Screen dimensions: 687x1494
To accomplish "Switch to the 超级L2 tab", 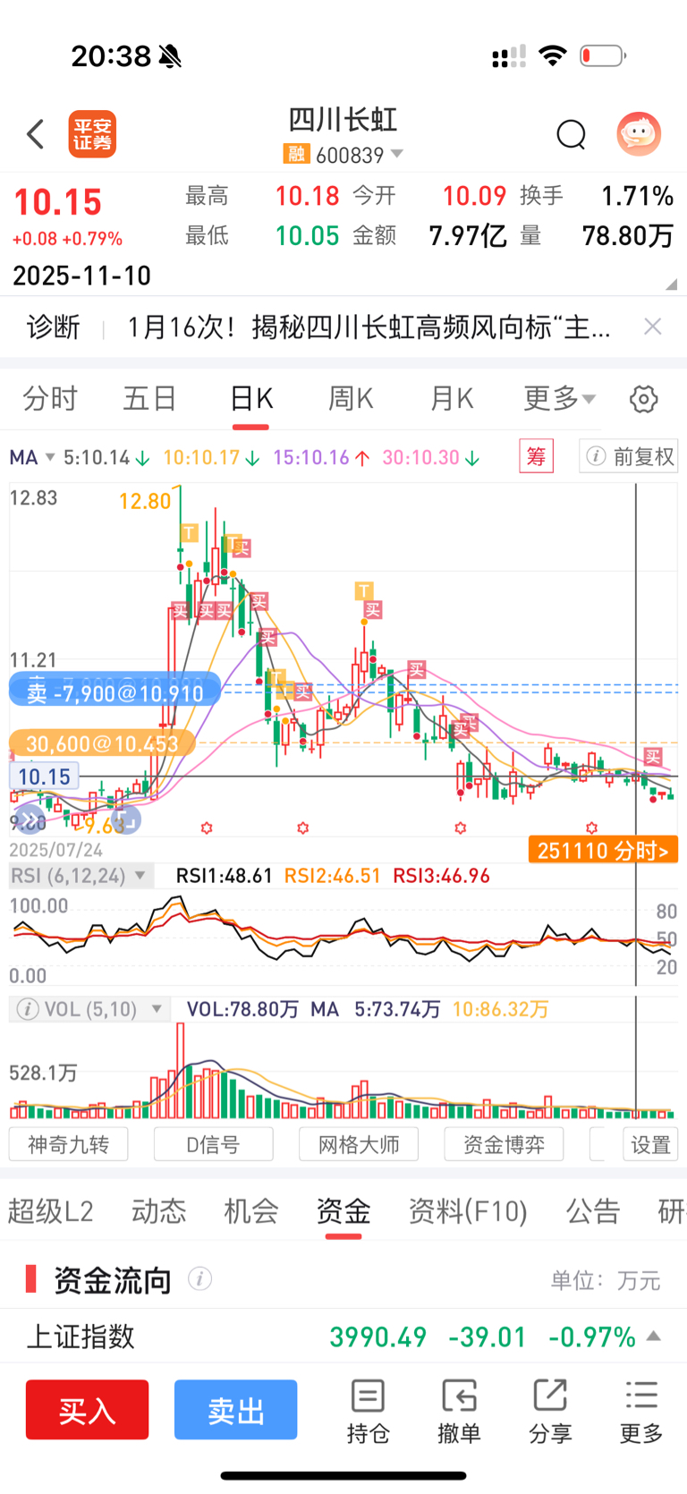I will click(51, 1211).
